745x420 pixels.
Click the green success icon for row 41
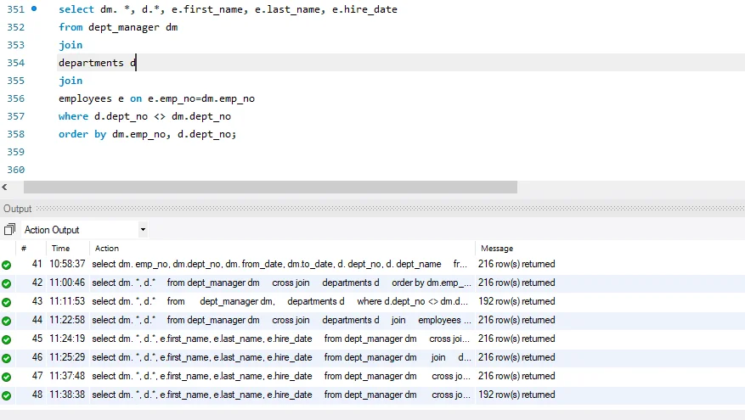7,265
